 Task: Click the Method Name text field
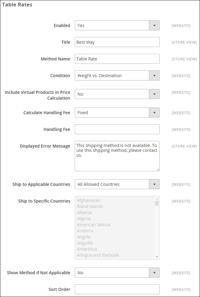tap(117, 59)
